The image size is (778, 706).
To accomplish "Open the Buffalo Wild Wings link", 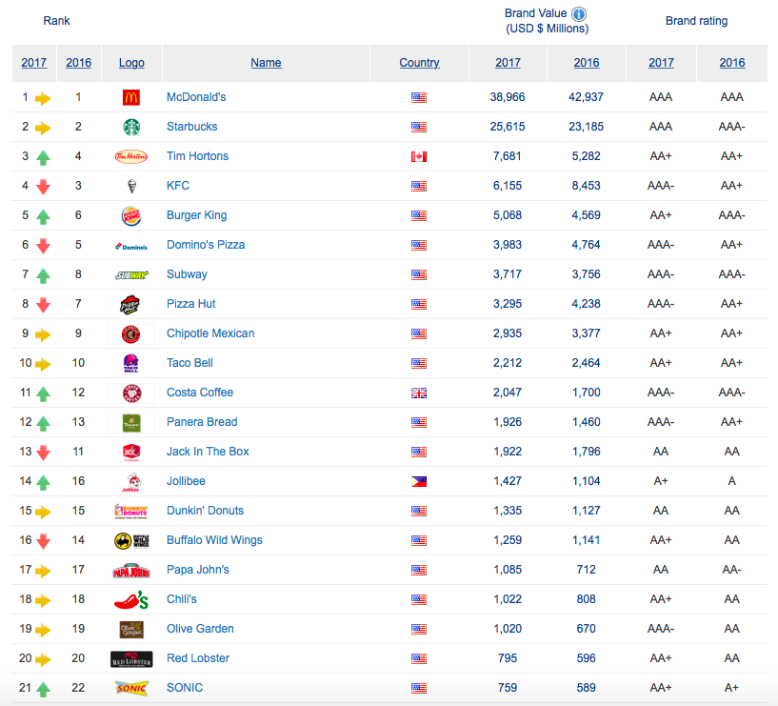I will click(x=214, y=540).
